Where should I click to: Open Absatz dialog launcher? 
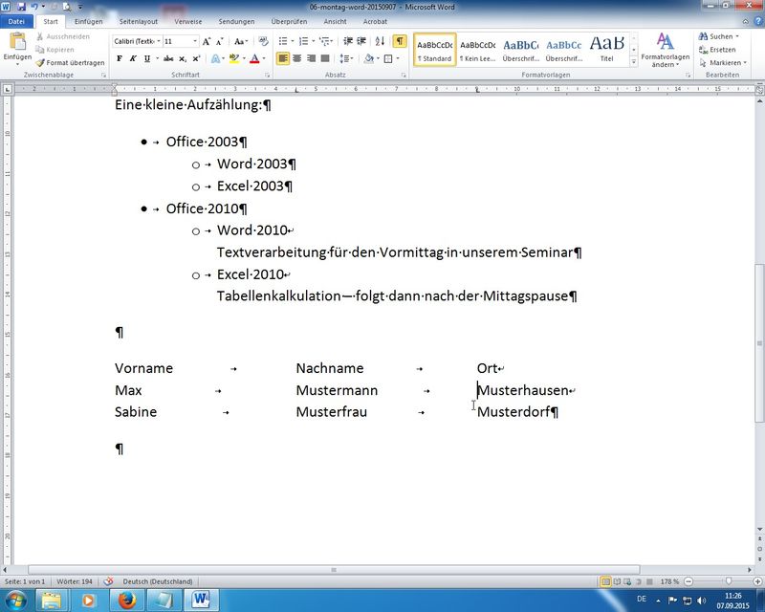tap(404, 76)
